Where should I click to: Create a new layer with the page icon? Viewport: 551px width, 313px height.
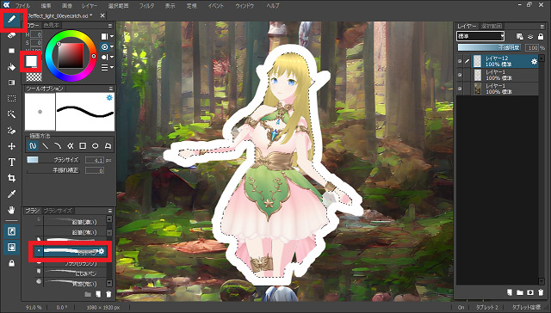(509, 292)
